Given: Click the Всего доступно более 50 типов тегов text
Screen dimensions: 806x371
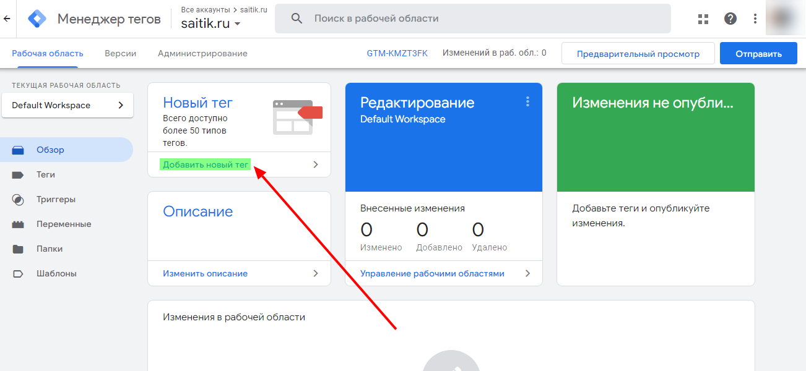Looking at the screenshot, I should click(195, 130).
